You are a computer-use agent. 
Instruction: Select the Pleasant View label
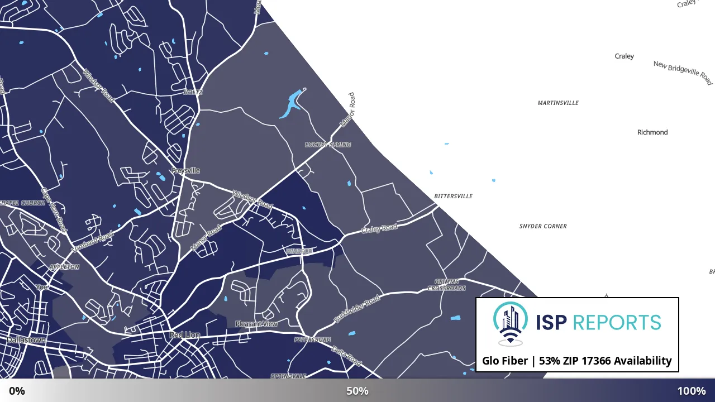256,324
